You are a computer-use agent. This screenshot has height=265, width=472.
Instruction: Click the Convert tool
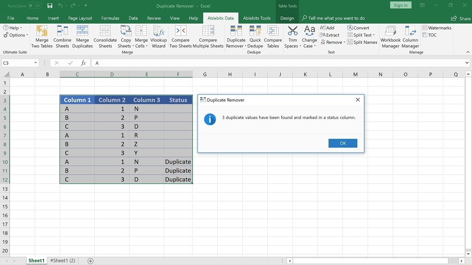pyautogui.click(x=358, y=28)
